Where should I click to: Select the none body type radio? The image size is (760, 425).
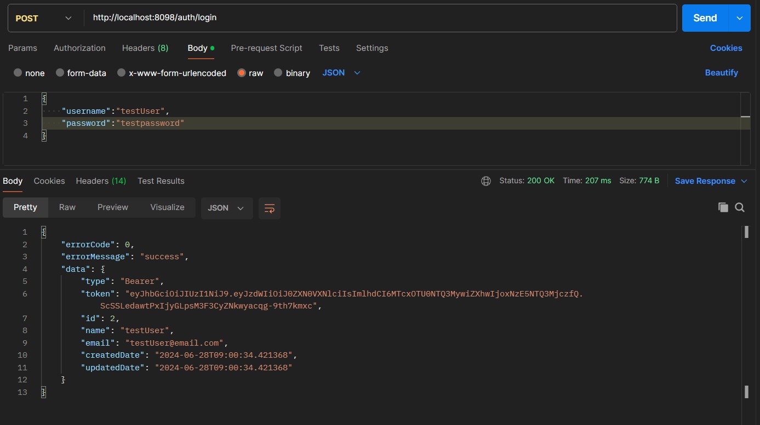(18, 73)
